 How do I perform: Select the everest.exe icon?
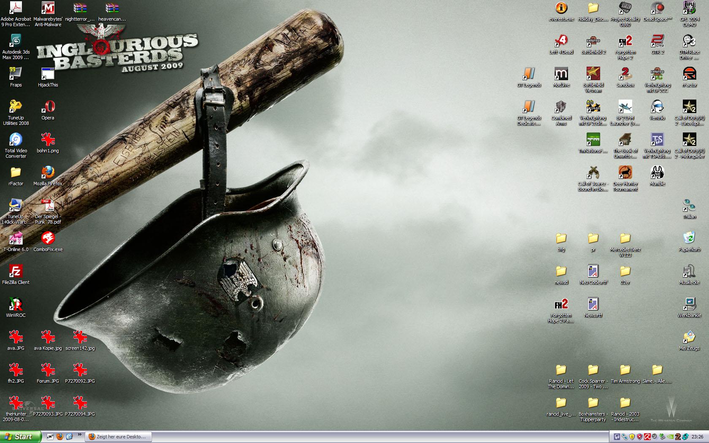[x=561, y=11]
